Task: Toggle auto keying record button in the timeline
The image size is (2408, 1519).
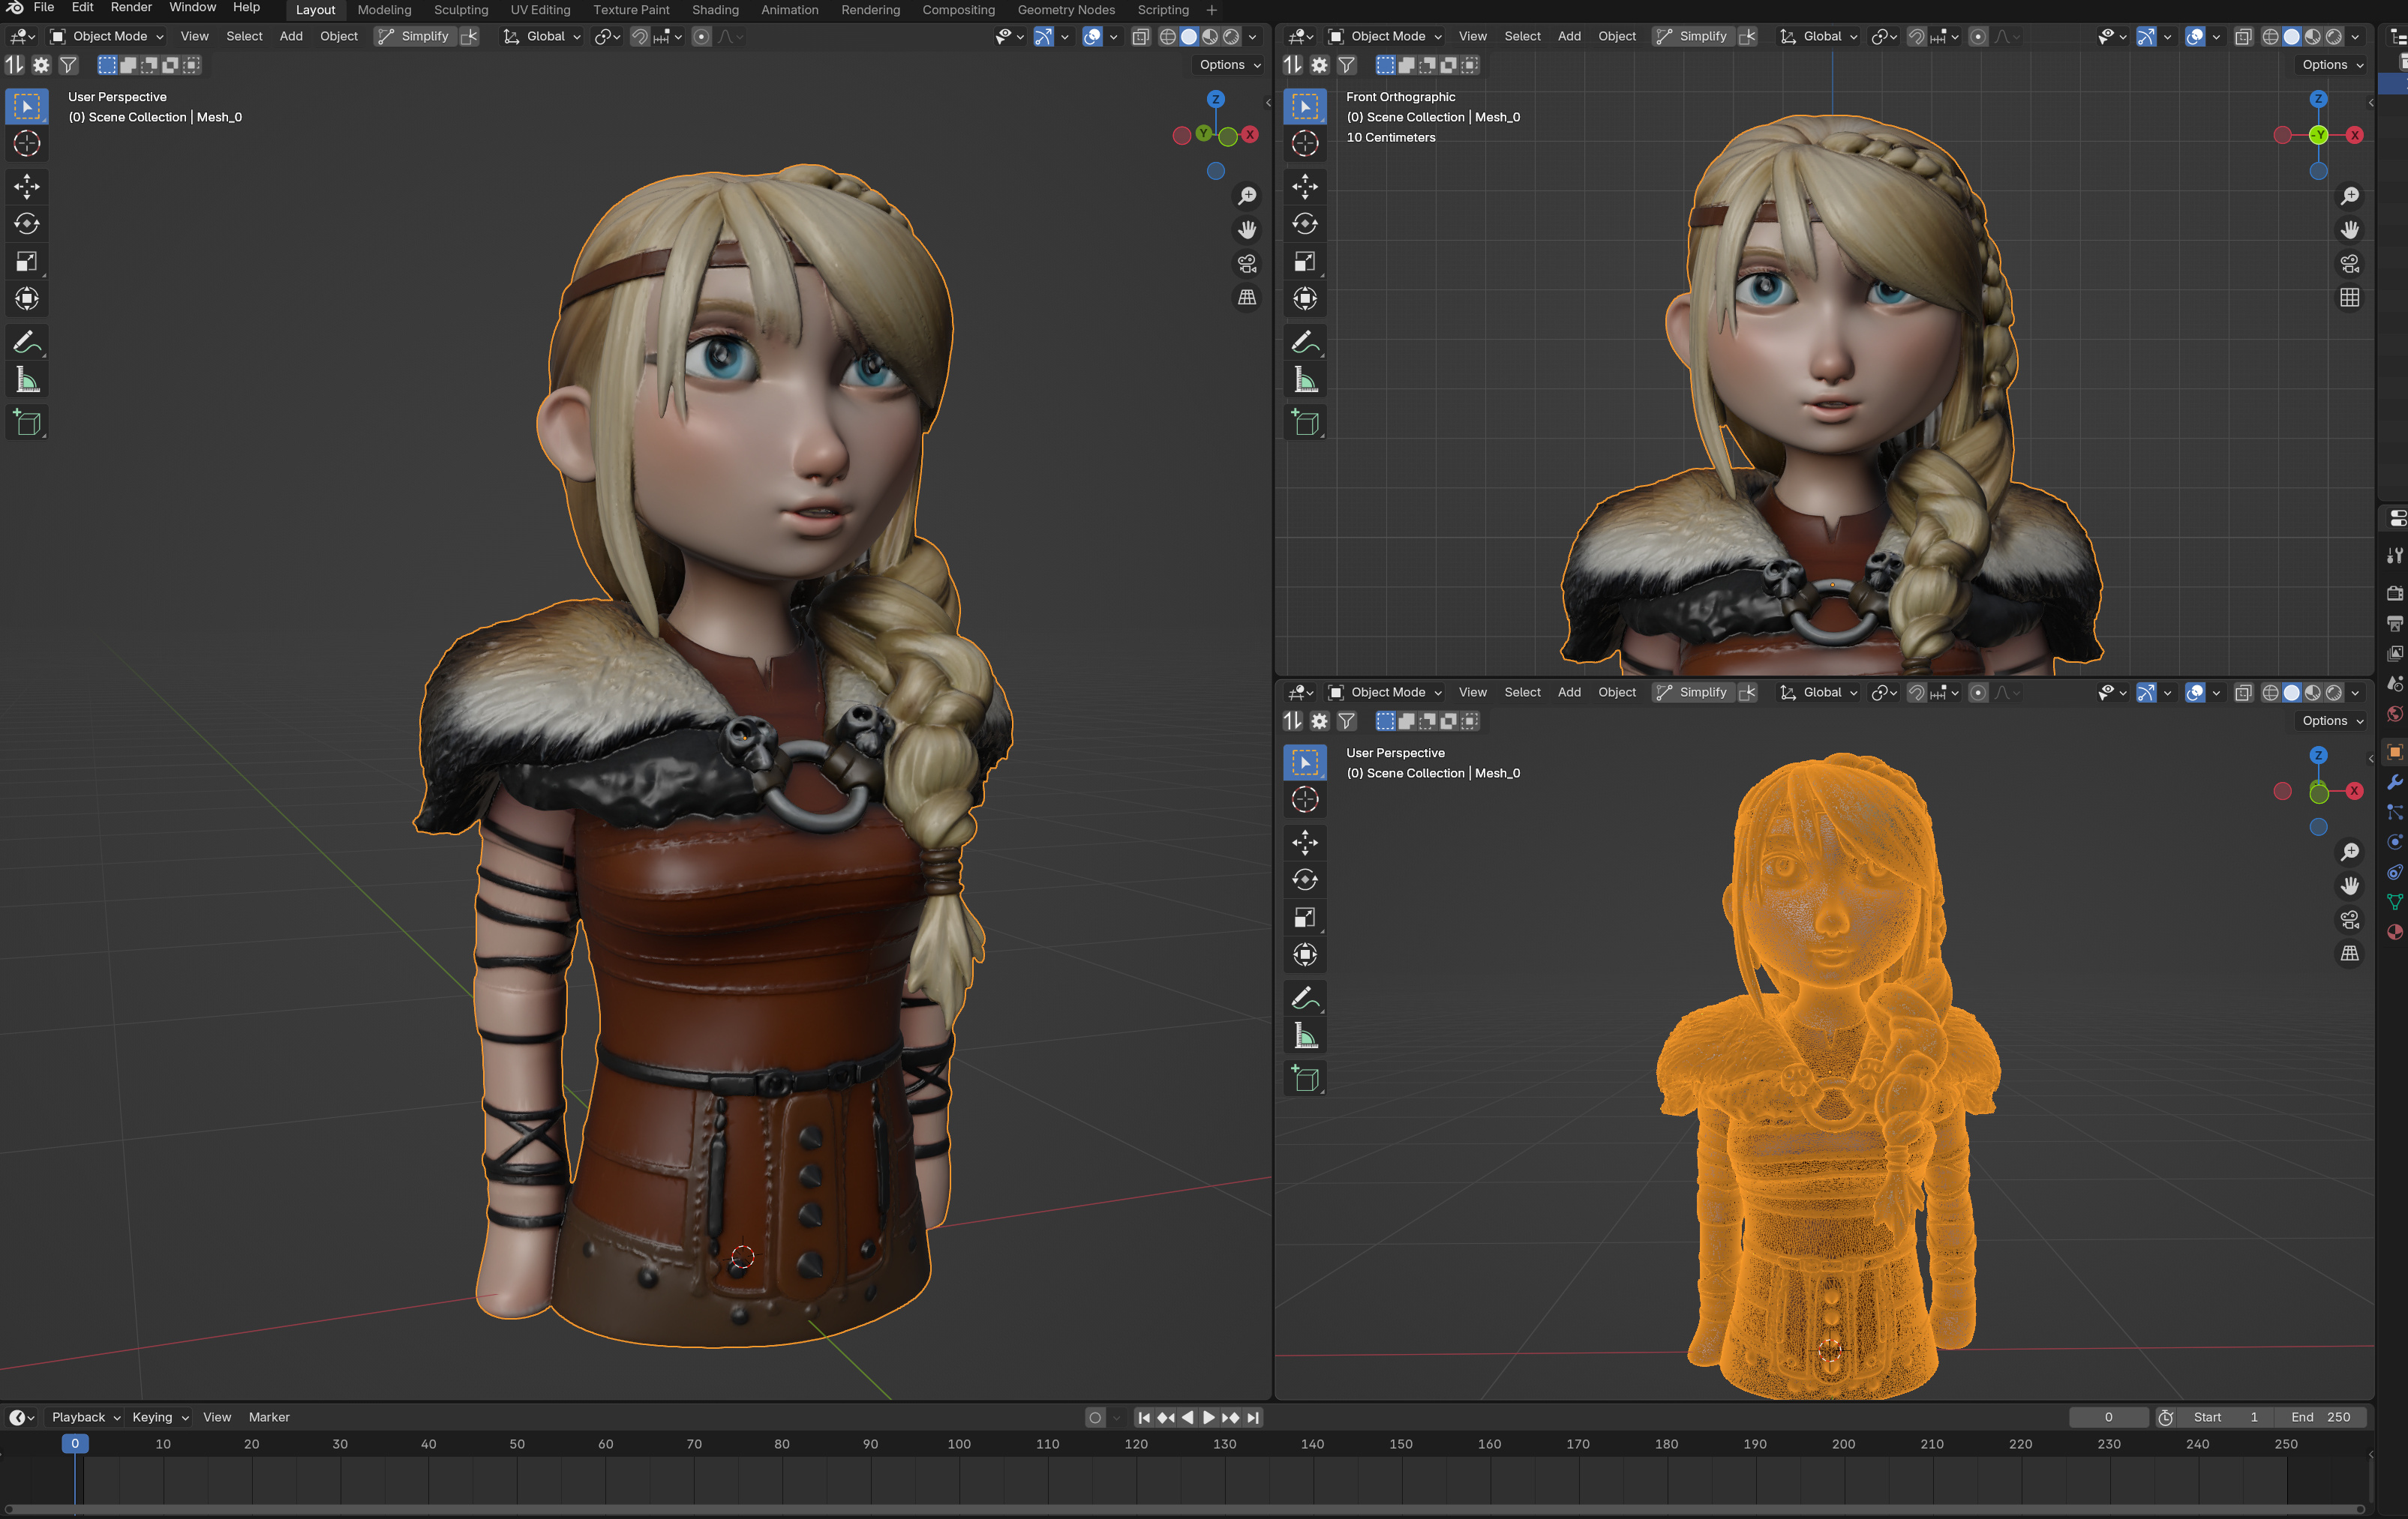Action: click(1095, 1418)
